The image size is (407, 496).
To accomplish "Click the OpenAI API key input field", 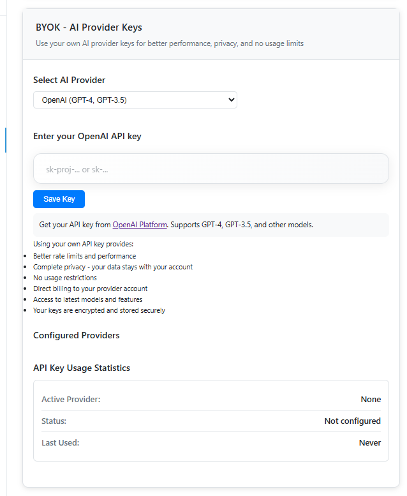I will (x=211, y=169).
